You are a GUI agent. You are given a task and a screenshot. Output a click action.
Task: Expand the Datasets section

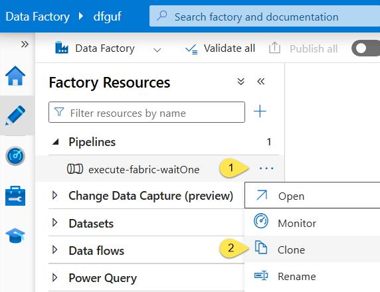[x=55, y=222]
